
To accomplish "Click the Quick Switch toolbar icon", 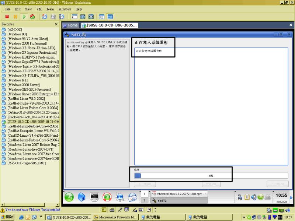I will [x=91, y=17].
